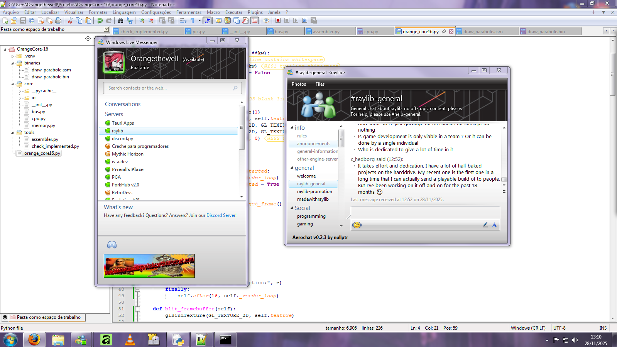
Task: Collapse the 'general' channel category
Action: [292, 168]
